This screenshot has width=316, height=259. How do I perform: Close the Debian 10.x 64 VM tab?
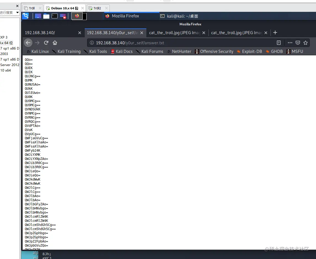[x=82, y=8]
